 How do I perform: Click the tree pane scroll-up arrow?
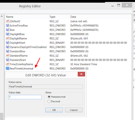pyautogui.click(x=2, y=16)
